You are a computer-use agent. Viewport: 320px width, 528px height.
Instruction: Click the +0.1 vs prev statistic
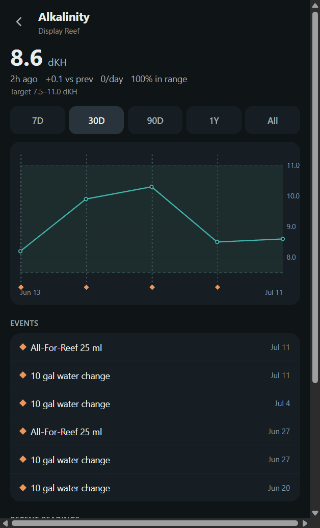(x=69, y=79)
